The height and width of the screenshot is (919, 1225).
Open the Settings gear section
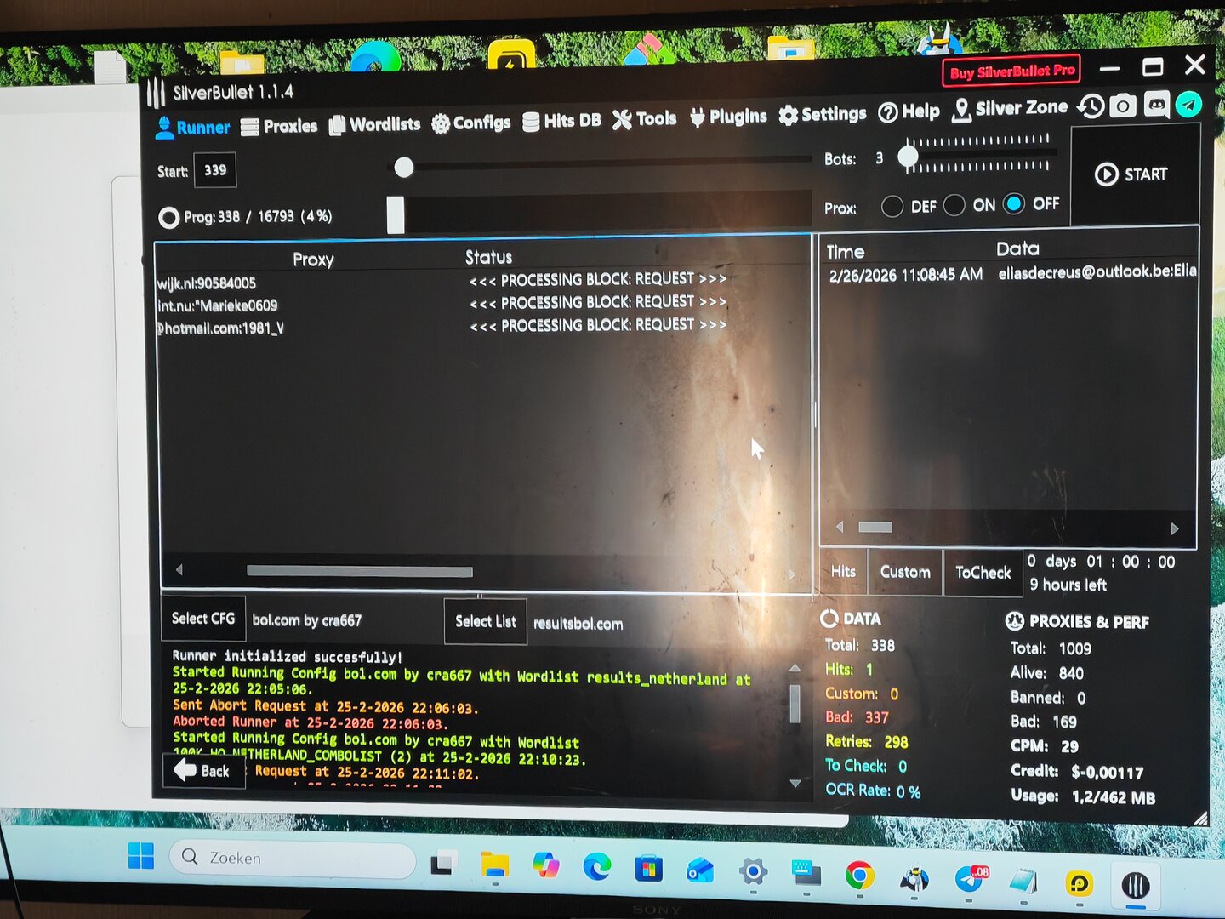[x=823, y=114]
